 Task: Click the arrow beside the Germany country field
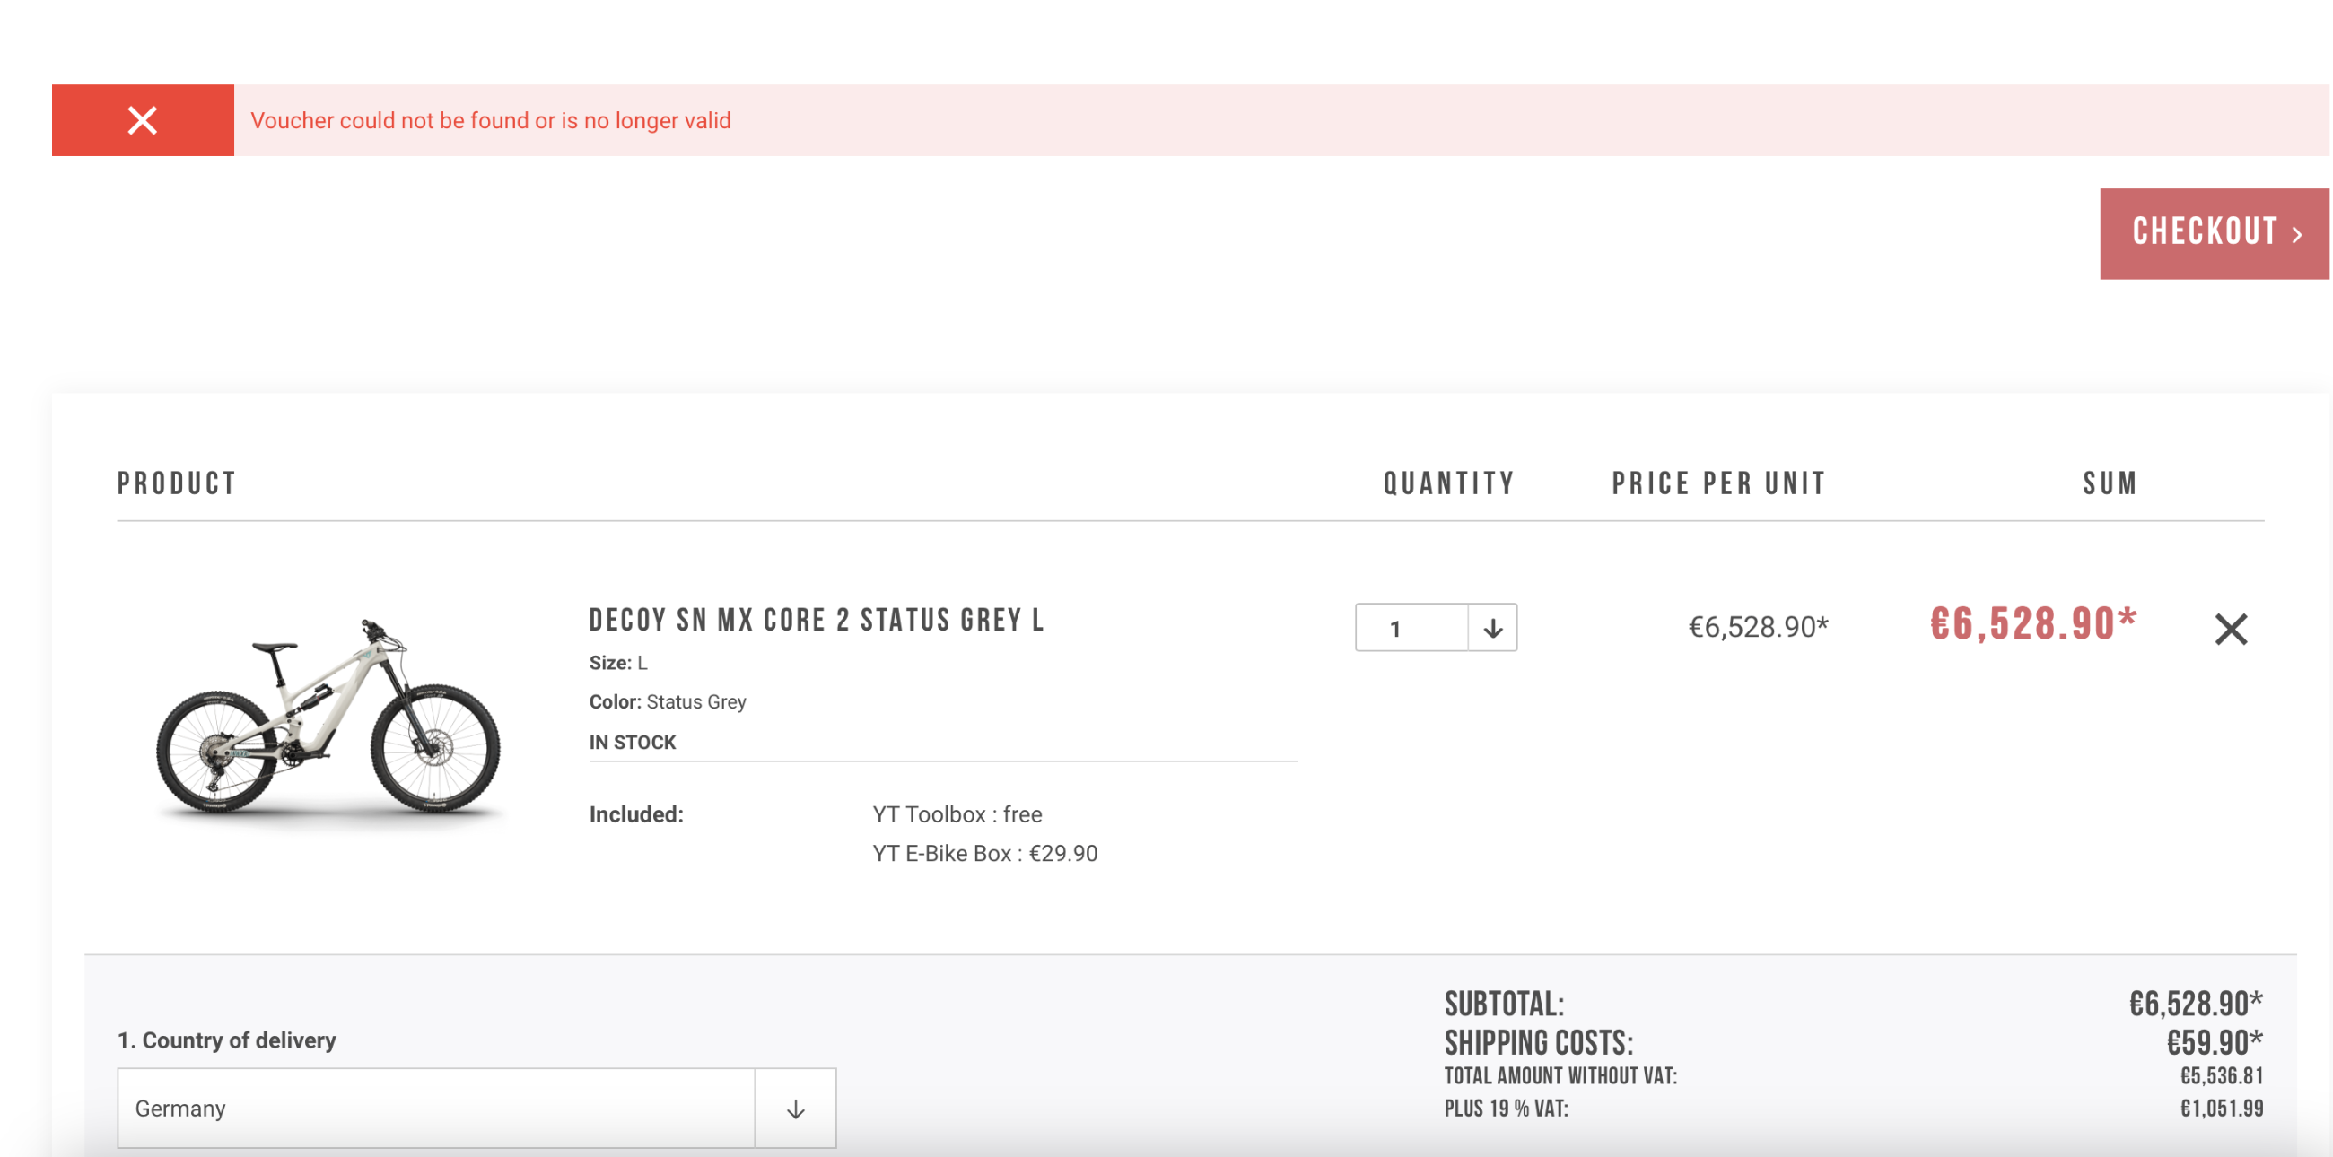point(795,1108)
